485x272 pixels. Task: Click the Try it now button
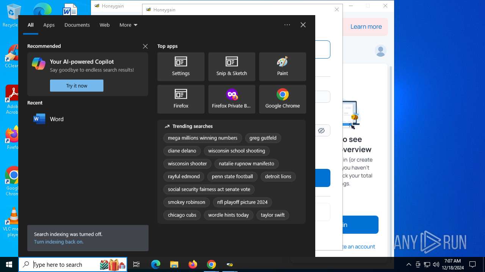tap(77, 86)
